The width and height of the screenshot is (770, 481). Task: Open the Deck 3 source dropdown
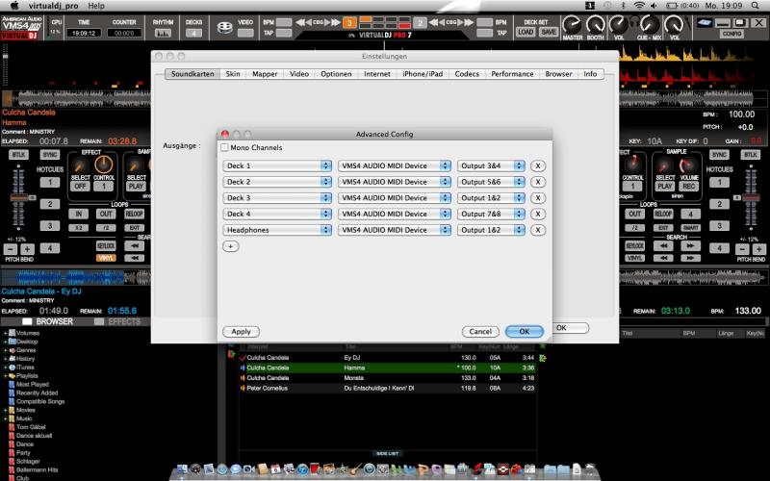coord(277,198)
